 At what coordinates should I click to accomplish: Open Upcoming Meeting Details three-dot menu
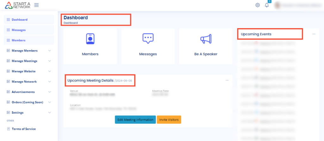[x=227, y=80]
